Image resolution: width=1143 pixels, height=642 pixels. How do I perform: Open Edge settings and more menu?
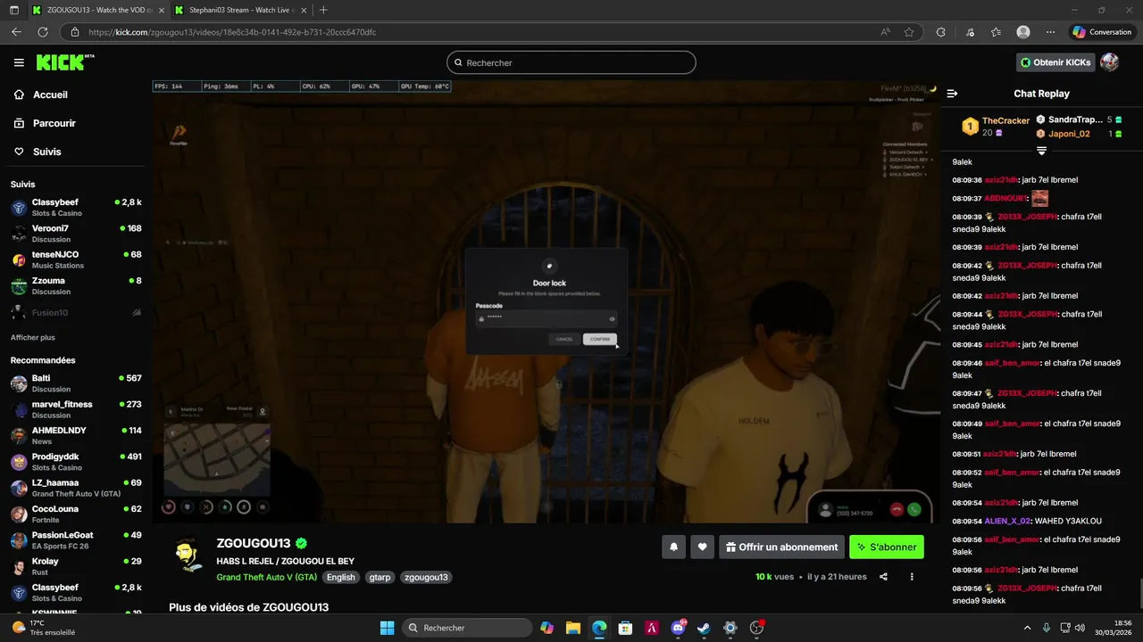pos(1050,32)
